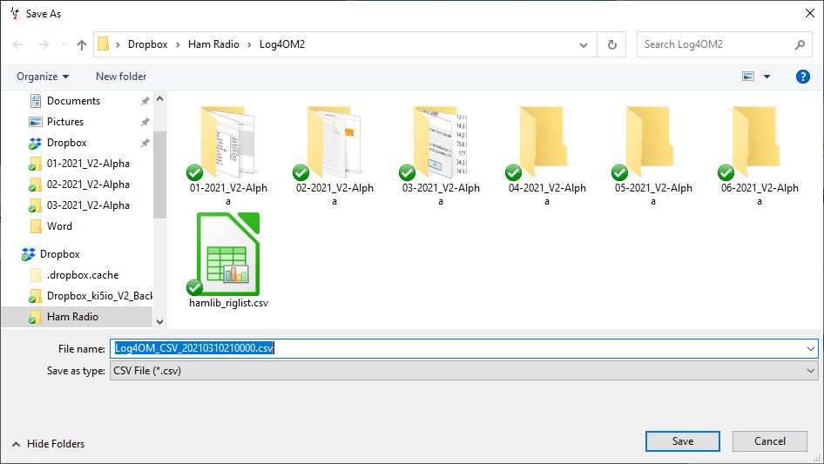The width and height of the screenshot is (824, 464).
Task: Select the 05-2021_V2-Alpha folder icon
Action: [x=650, y=142]
